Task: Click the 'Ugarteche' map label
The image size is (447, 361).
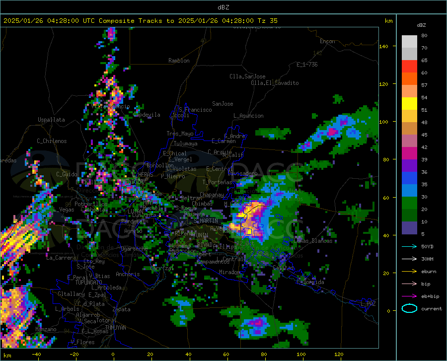Action: pos(134,248)
